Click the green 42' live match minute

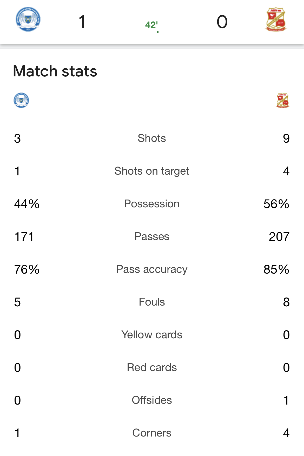(151, 25)
